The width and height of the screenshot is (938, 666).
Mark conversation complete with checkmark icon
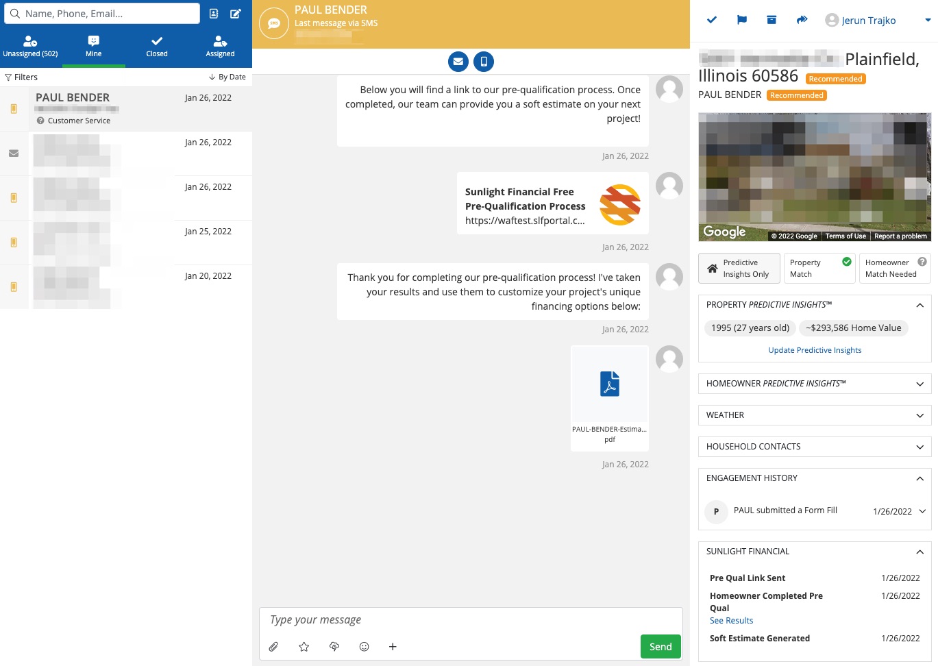tap(712, 21)
